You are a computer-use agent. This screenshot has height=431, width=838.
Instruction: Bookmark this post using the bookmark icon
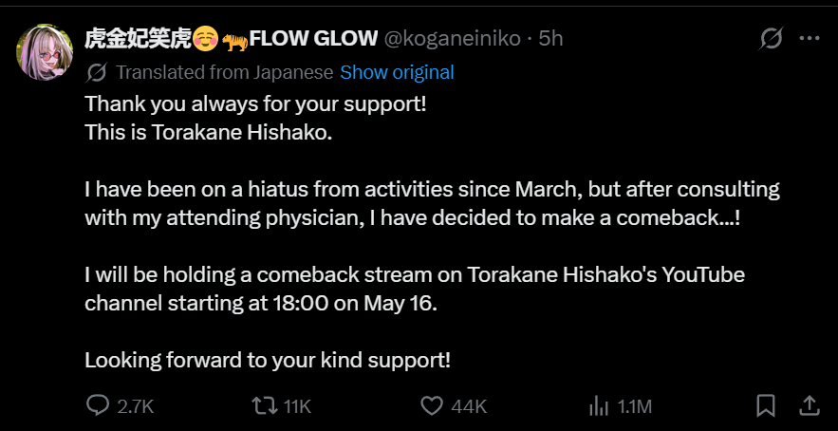pos(766,405)
